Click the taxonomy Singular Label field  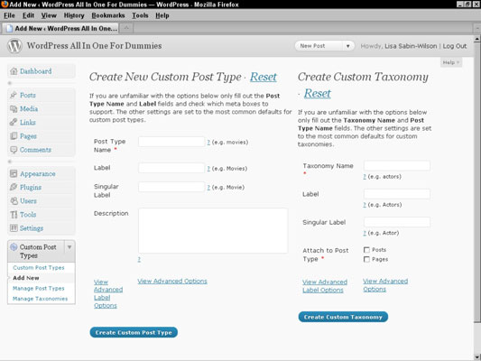(x=397, y=222)
